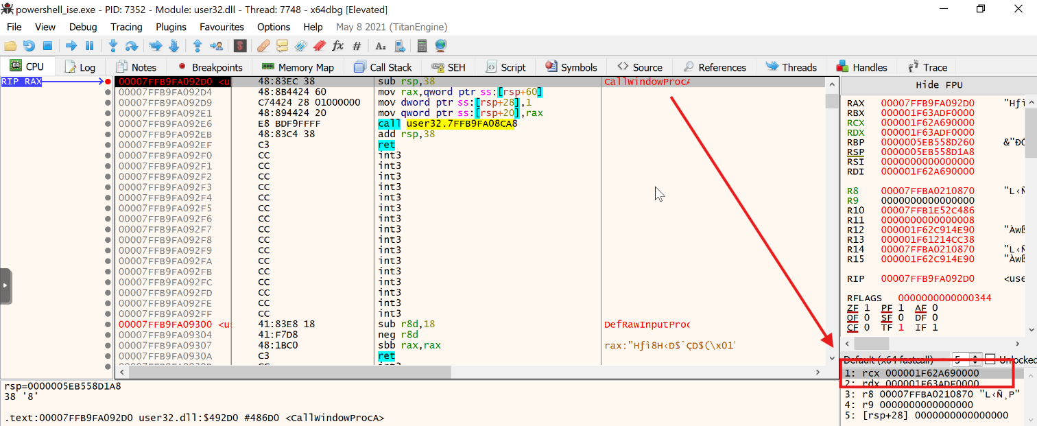Open the Tracing menu

click(126, 27)
